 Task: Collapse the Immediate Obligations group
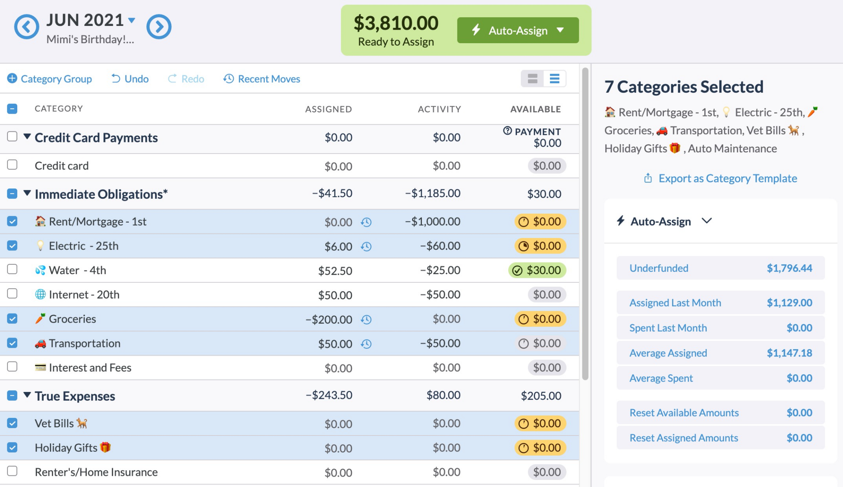[27, 193]
